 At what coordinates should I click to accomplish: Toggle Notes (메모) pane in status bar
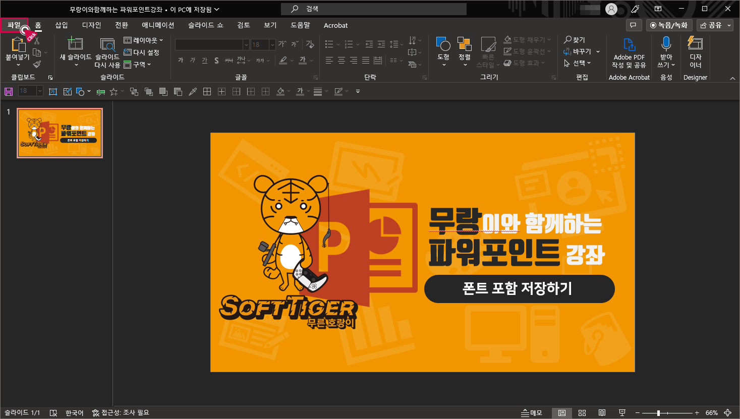(532, 413)
